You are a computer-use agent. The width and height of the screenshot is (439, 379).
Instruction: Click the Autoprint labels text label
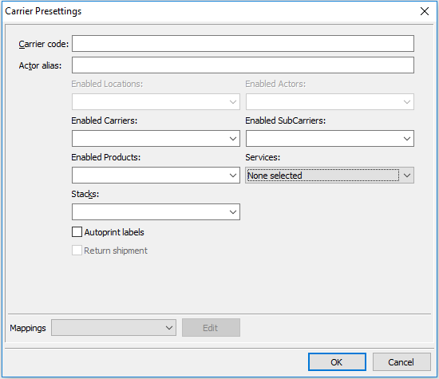[114, 232]
